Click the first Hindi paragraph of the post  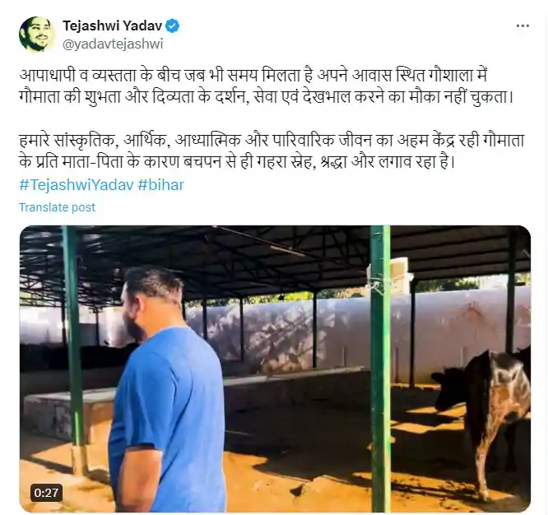pos(267,86)
